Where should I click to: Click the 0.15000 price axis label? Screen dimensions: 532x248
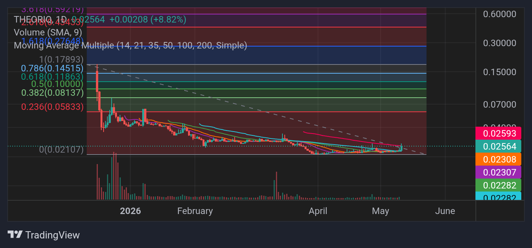point(500,72)
